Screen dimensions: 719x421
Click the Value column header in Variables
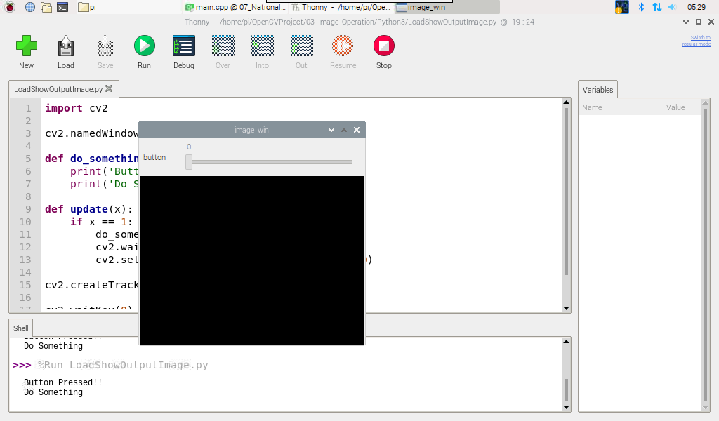tap(675, 107)
